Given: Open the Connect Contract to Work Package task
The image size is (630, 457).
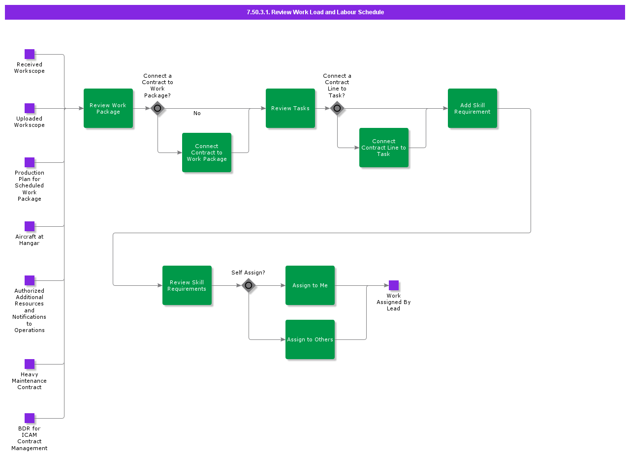Looking at the screenshot, I should point(207,152).
